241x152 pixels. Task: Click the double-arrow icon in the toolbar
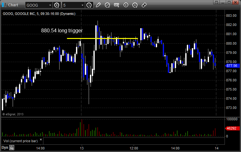tap(144, 5)
